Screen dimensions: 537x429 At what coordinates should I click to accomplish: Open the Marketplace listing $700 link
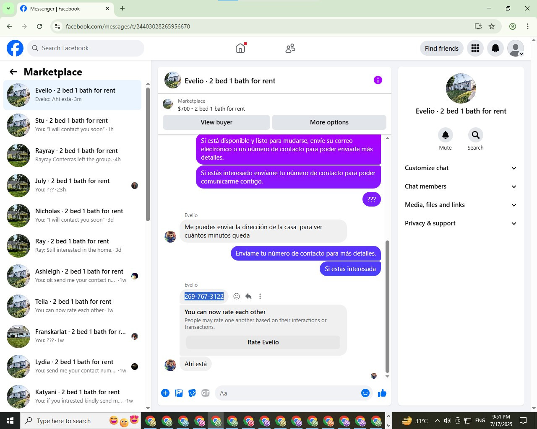click(211, 109)
